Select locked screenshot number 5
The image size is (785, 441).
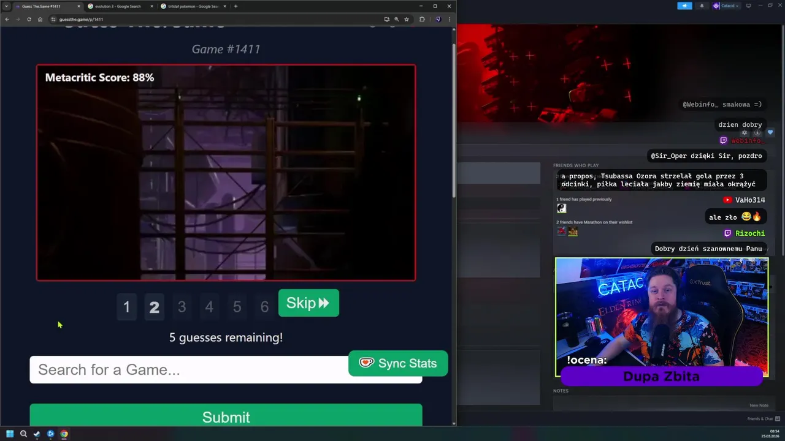[237, 306]
